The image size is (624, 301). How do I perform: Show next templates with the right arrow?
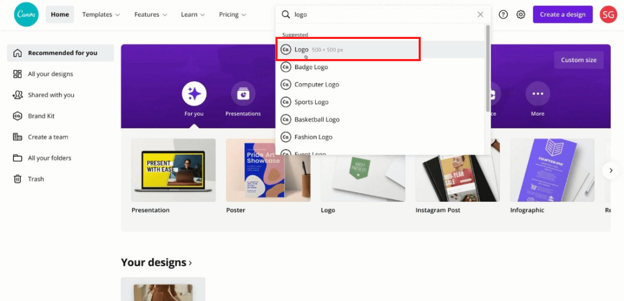pyautogui.click(x=611, y=170)
